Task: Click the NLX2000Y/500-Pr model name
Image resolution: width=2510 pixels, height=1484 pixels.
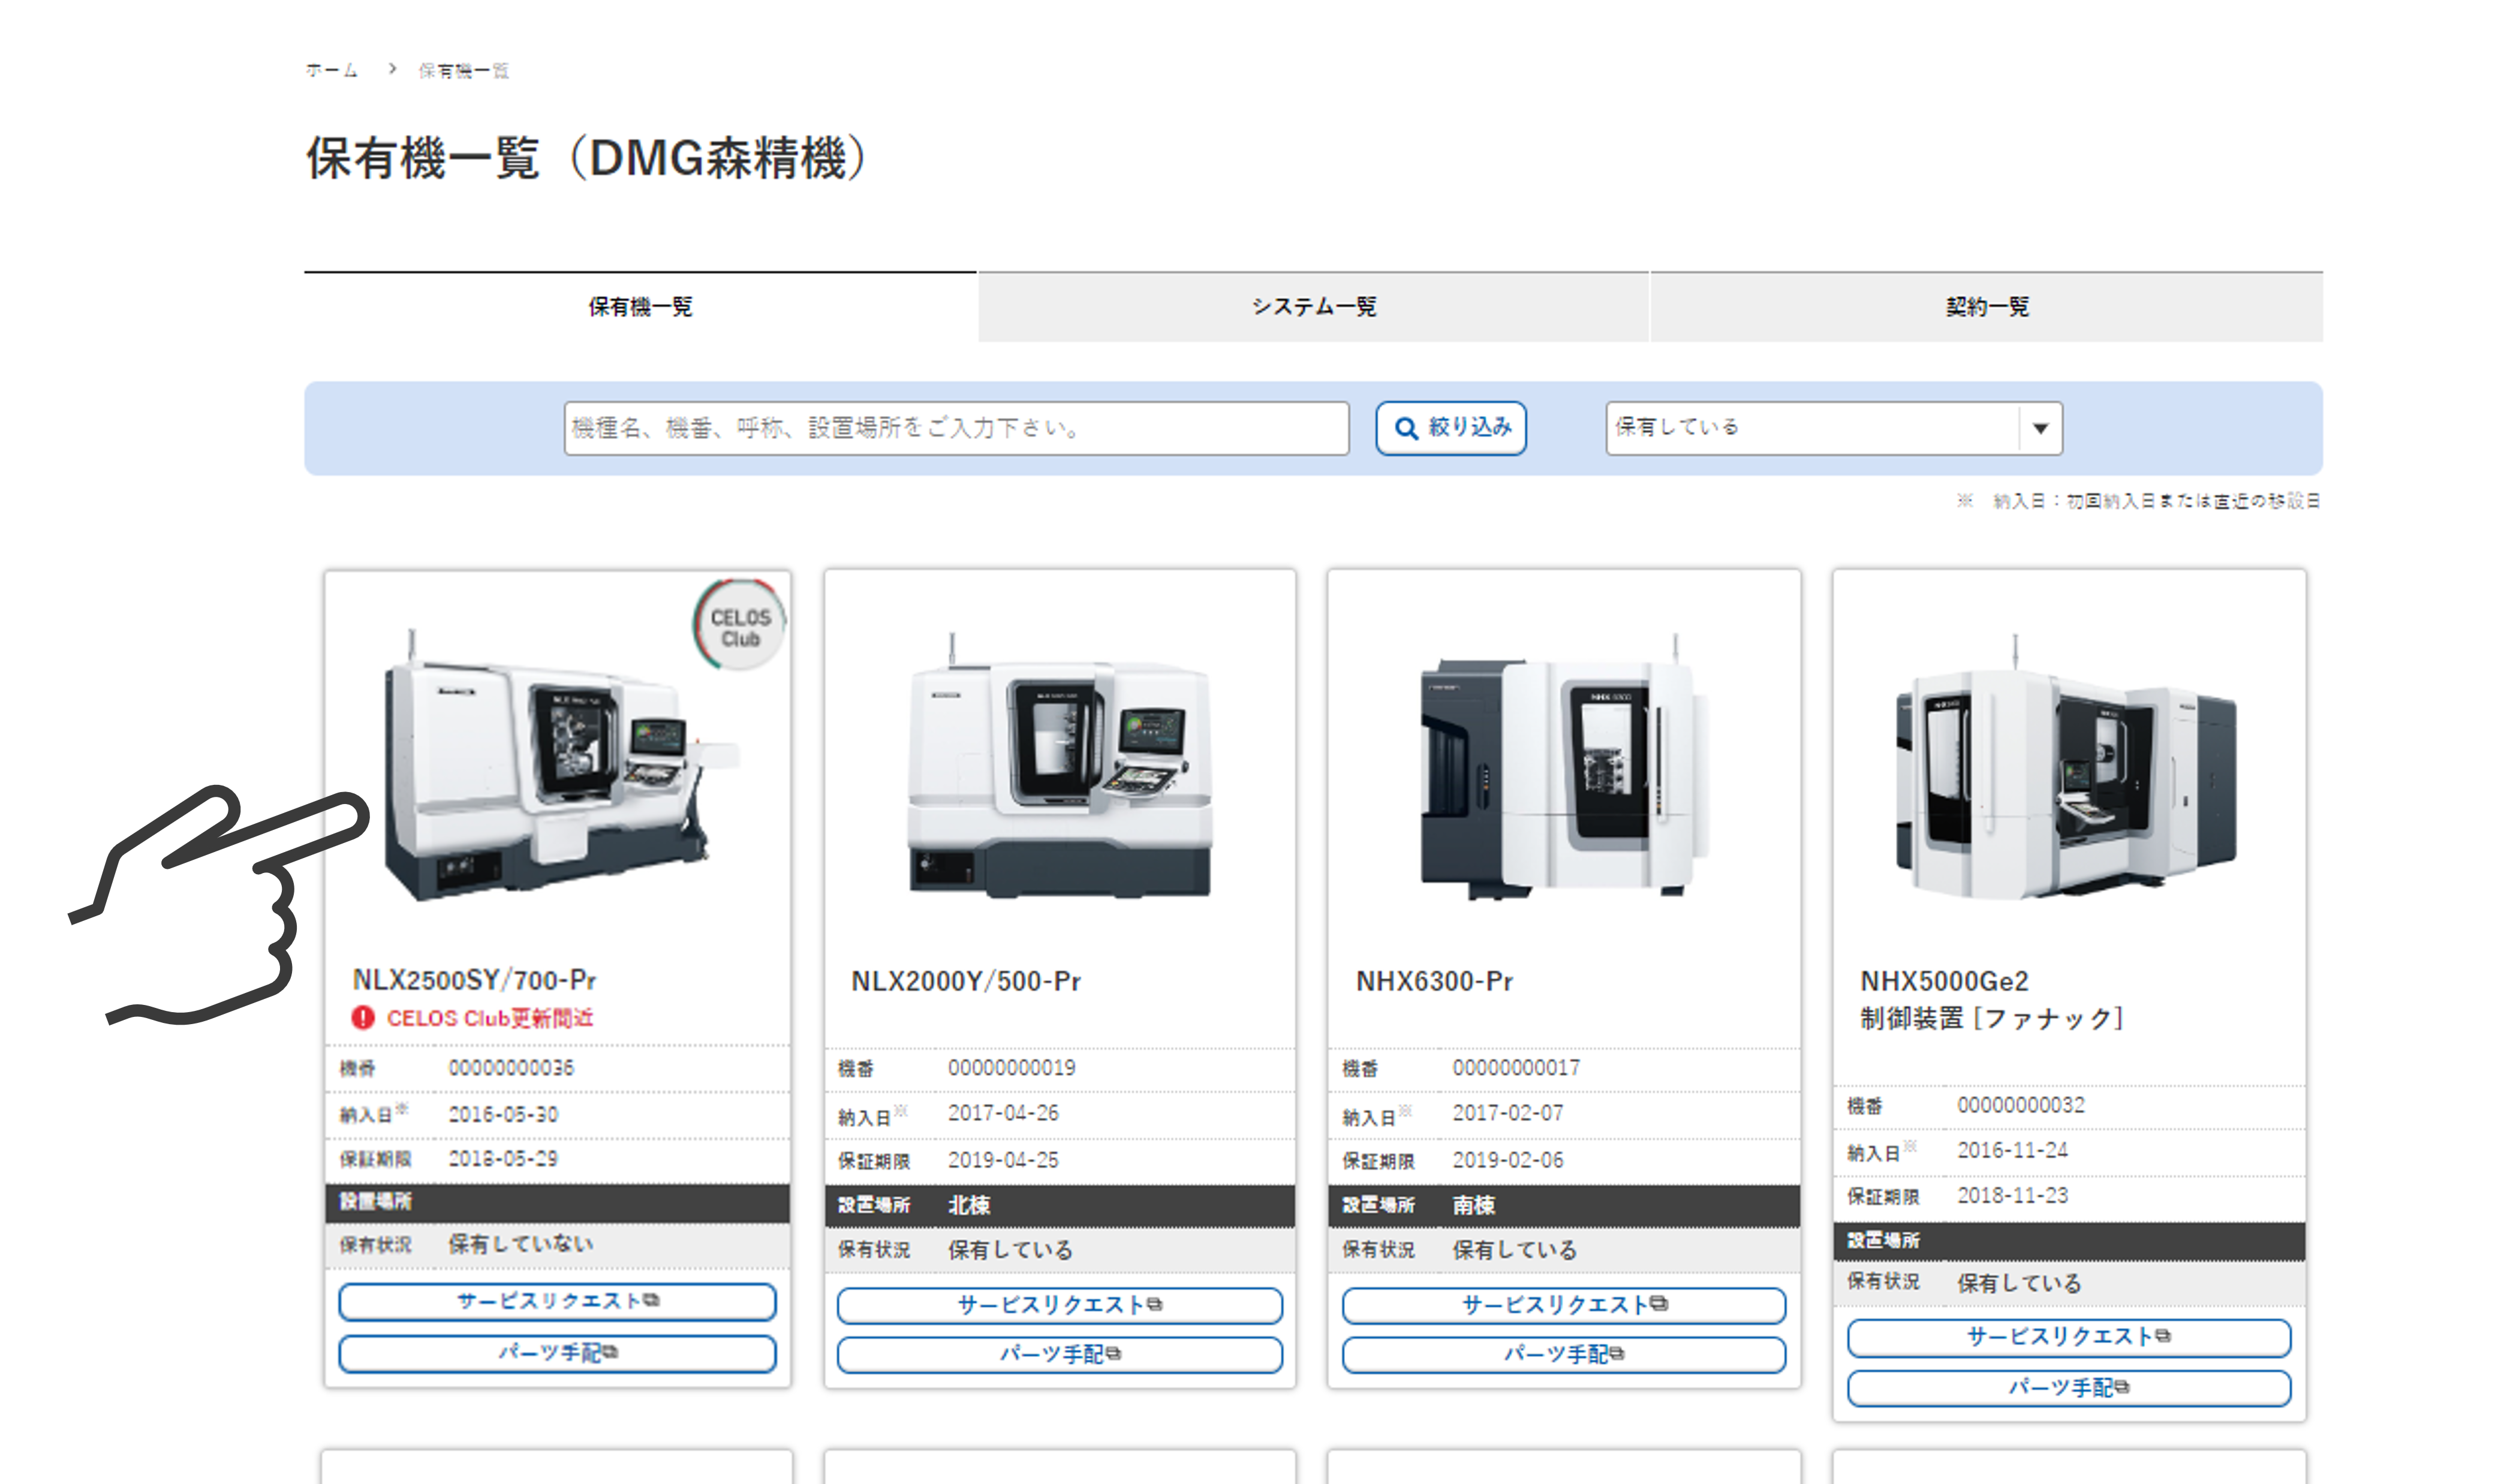Action: (x=966, y=982)
